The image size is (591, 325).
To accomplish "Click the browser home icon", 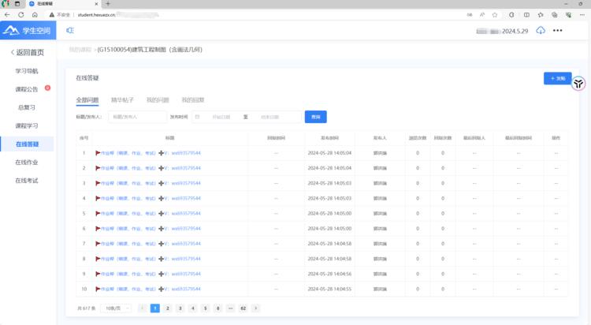I will (49, 14).
